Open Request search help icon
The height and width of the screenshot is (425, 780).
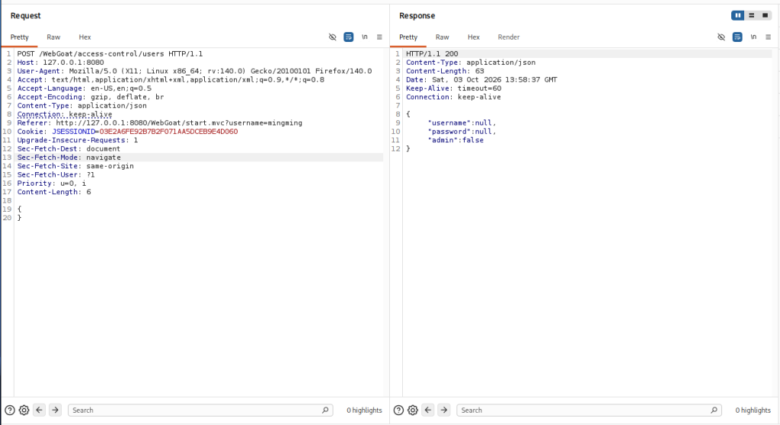(x=9, y=410)
